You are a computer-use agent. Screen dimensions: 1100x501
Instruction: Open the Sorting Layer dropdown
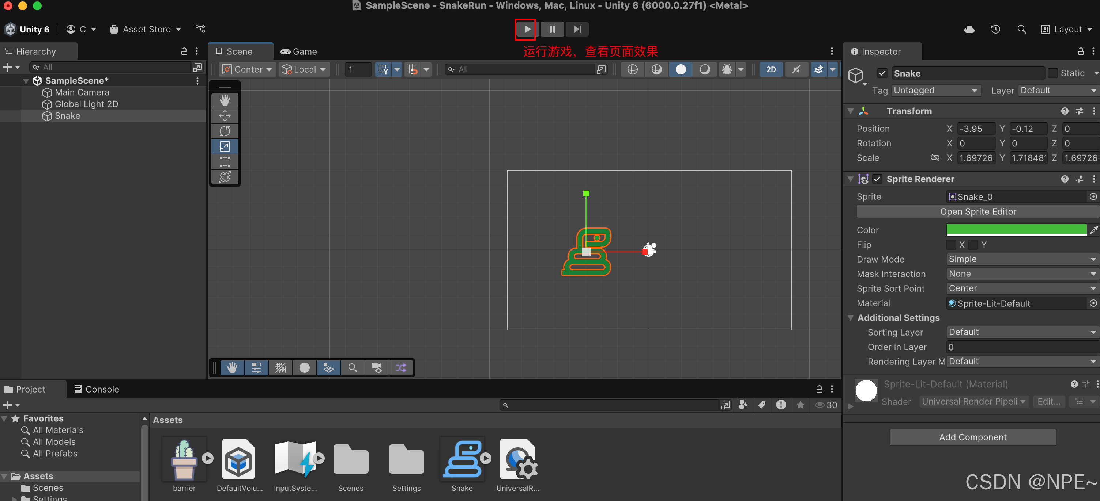[x=1017, y=332]
